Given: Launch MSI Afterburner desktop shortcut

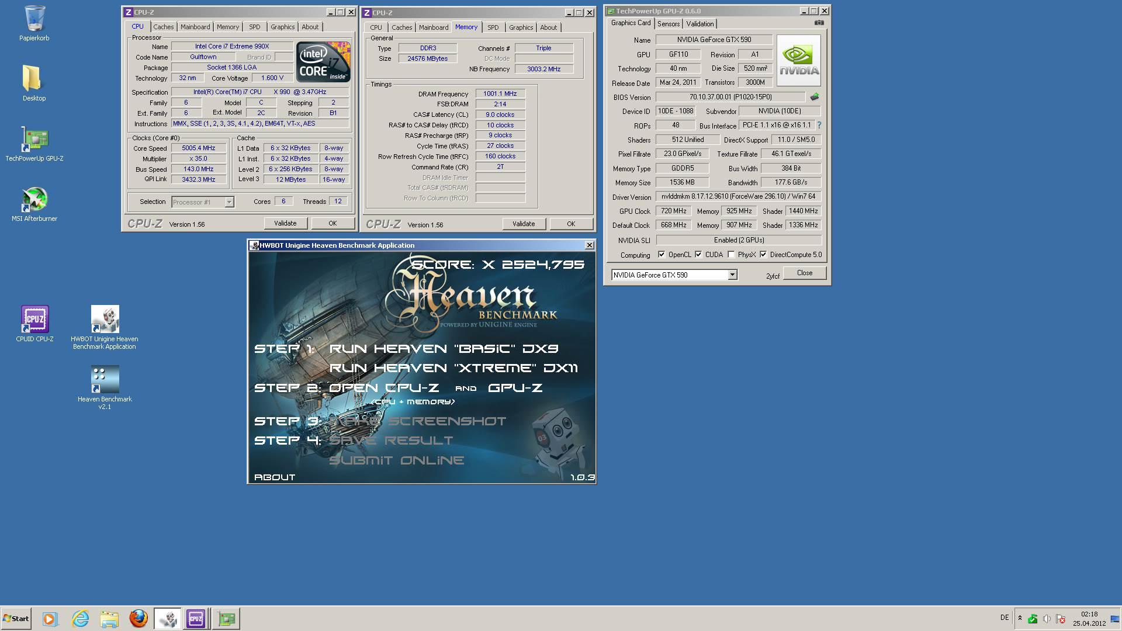Looking at the screenshot, I should [x=34, y=204].
